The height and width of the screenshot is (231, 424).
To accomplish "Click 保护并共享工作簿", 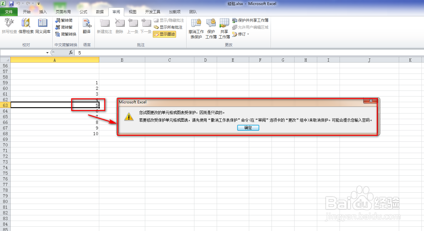I will 250,20.
